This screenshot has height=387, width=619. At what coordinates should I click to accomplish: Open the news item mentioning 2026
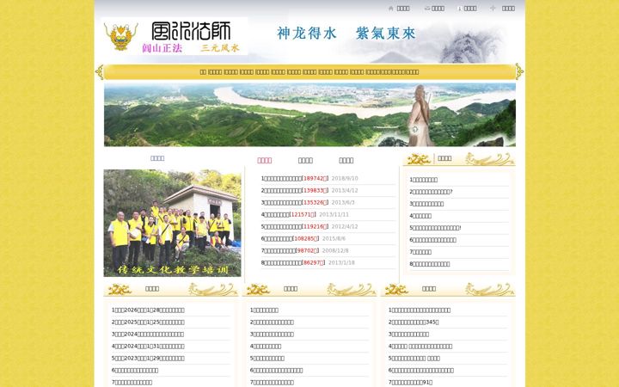[148, 310]
